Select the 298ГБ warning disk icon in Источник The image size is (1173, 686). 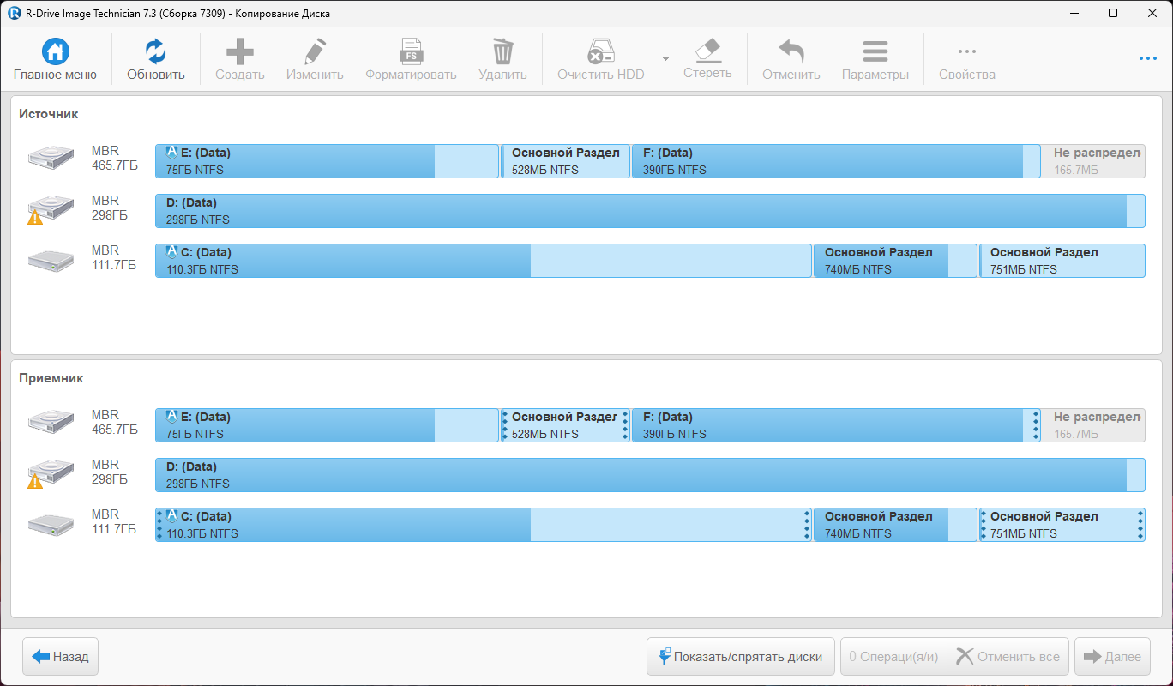(50, 209)
